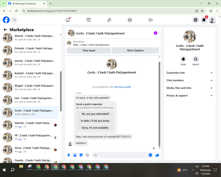Open the Silverio conversation
This screenshot has width=221, height=177.
[30, 38]
